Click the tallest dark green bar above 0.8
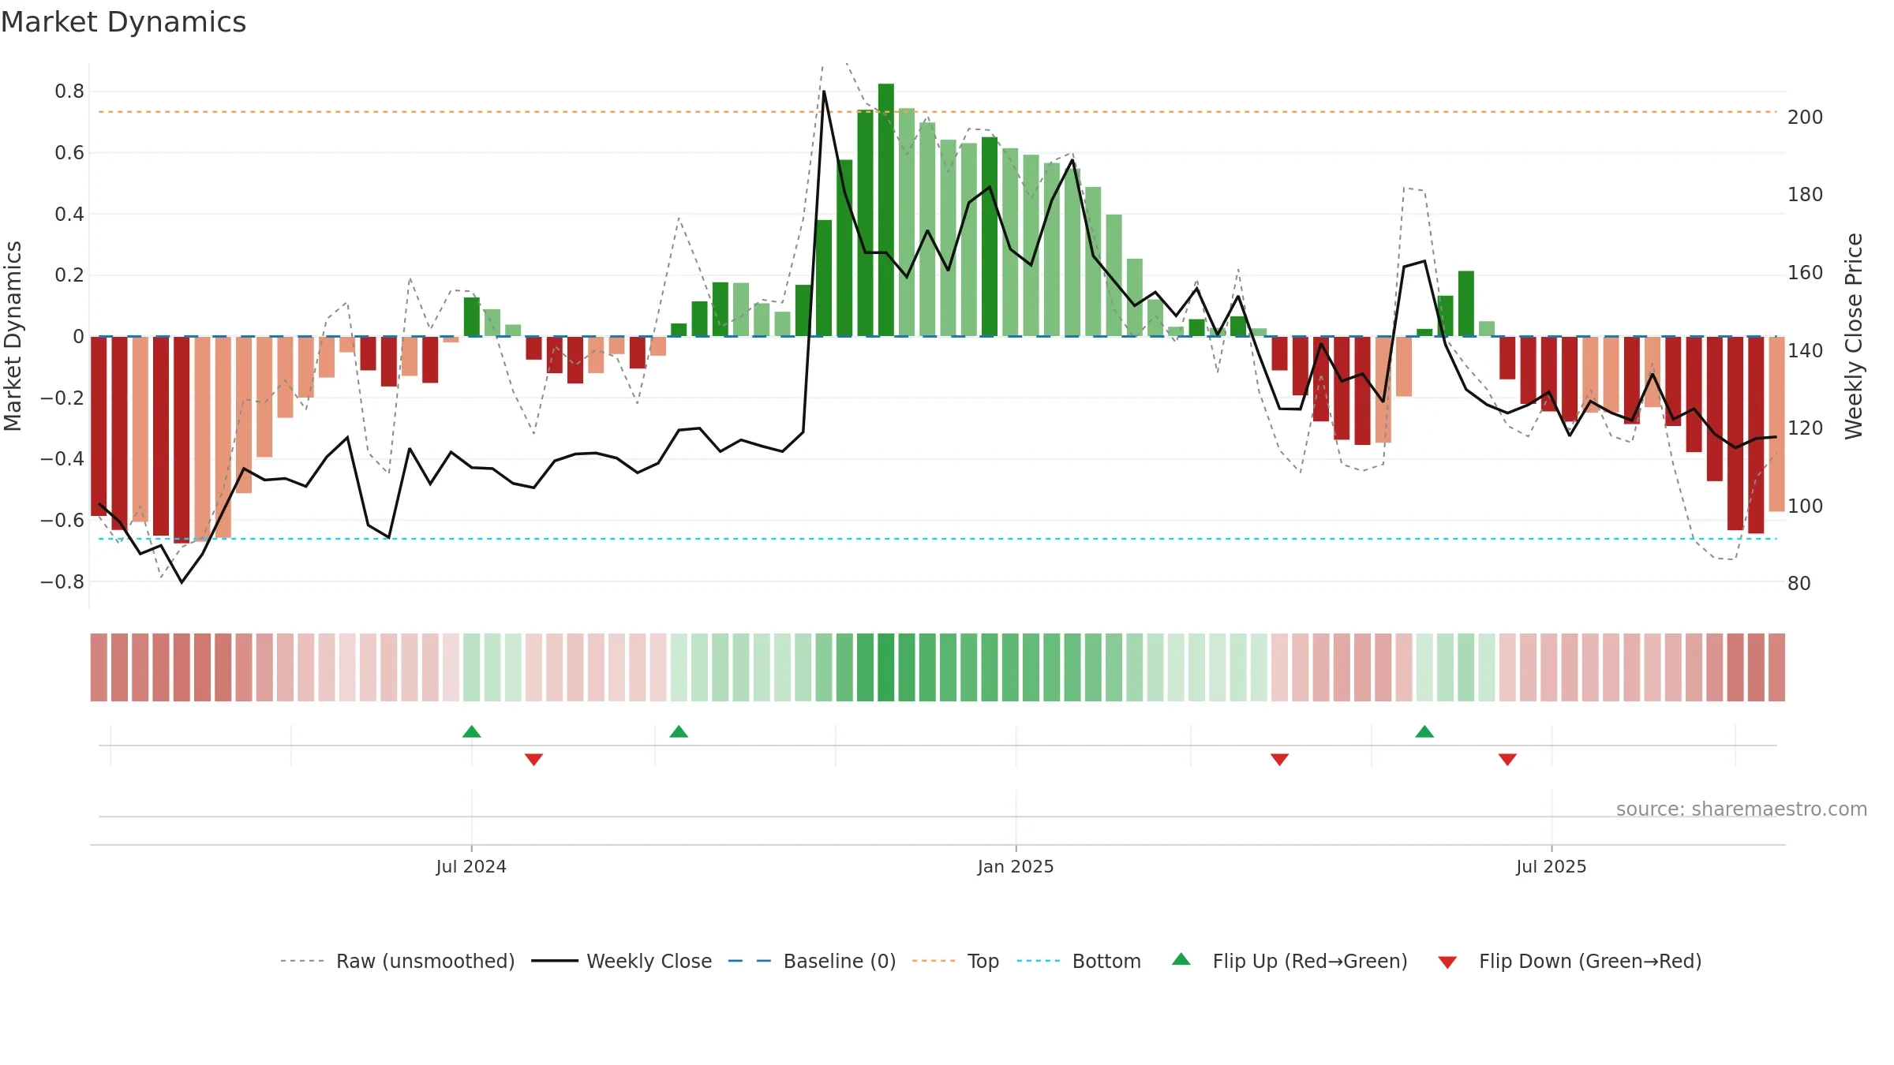This screenshot has width=1894, height=1065. click(x=886, y=210)
